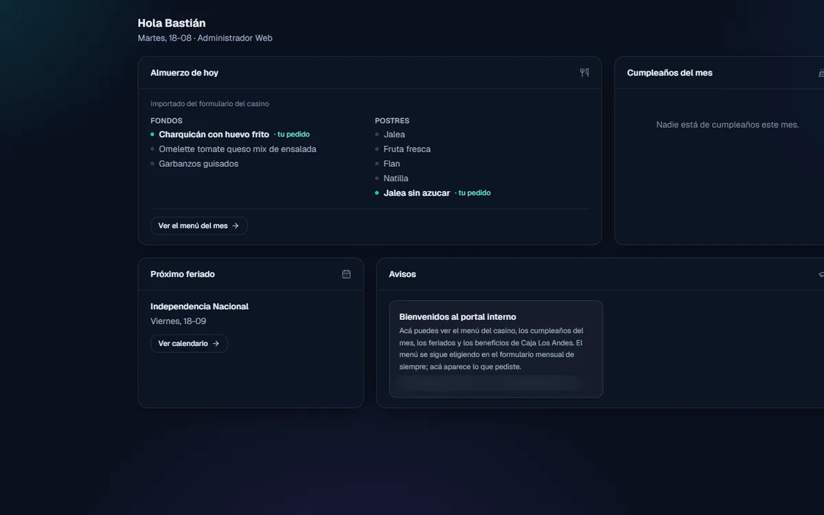Click the Hola Bastián greeting
The image size is (824, 515).
tap(171, 23)
